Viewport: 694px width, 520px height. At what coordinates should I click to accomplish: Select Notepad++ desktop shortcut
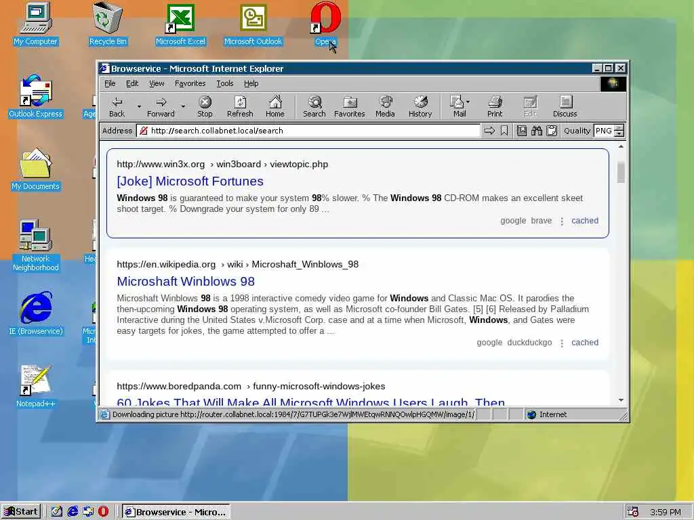click(35, 386)
